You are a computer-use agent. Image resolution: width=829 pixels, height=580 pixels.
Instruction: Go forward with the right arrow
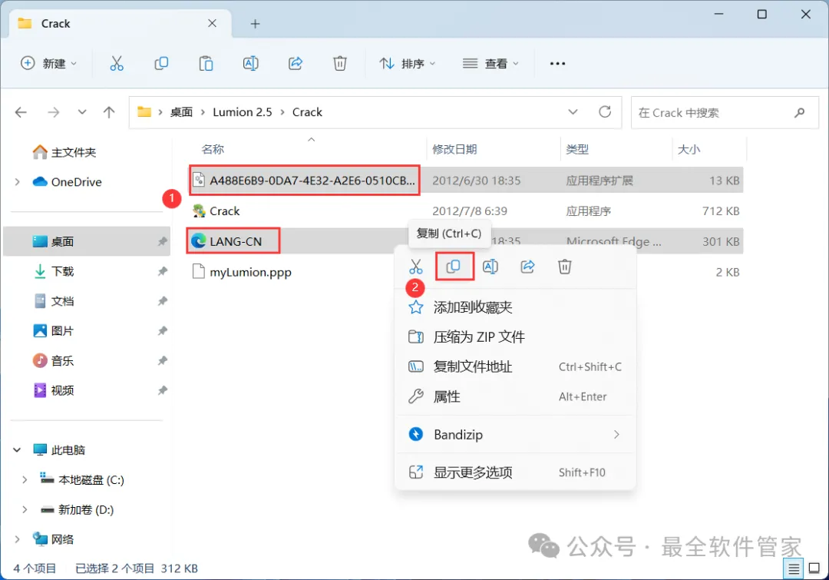pos(54,112)
